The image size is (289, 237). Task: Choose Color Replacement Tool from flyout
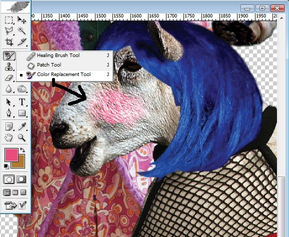pos(64,74)
